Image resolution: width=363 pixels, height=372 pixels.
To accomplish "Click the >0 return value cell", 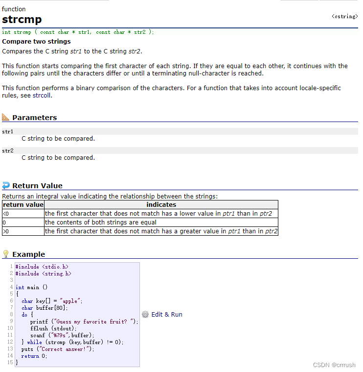I will [23, 231].
